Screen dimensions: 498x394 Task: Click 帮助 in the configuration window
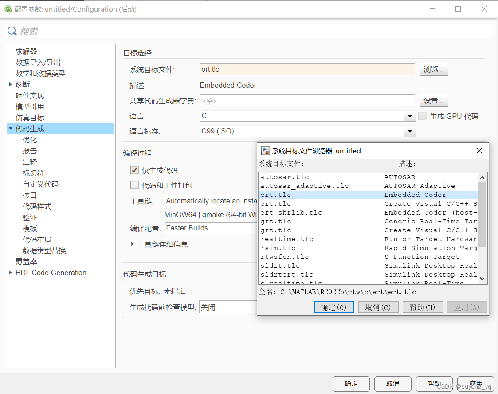tap(434, 384)
